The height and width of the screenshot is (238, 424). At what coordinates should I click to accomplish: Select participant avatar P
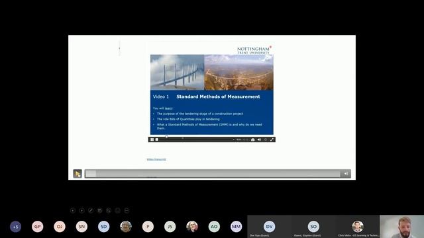(x=148, y=227)
